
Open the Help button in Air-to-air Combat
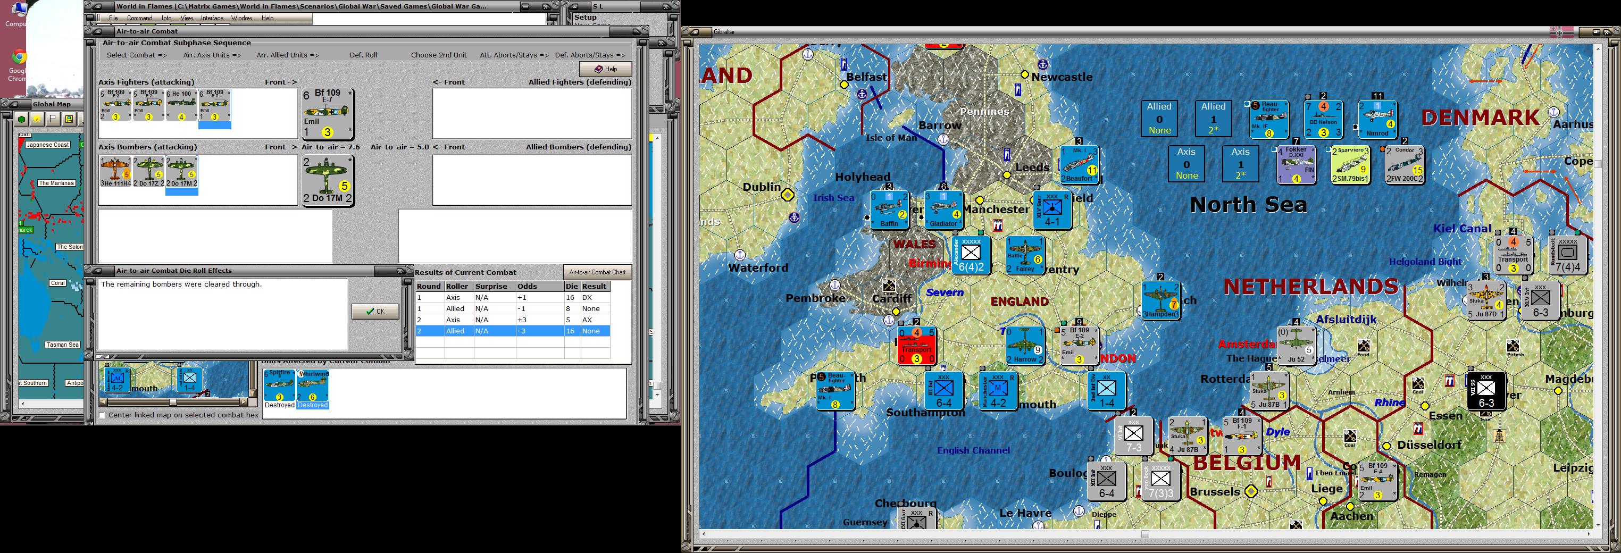click(605, 69)
